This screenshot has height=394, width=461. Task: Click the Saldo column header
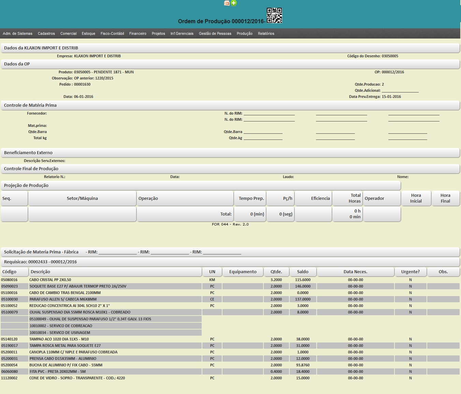pos(303,272)
